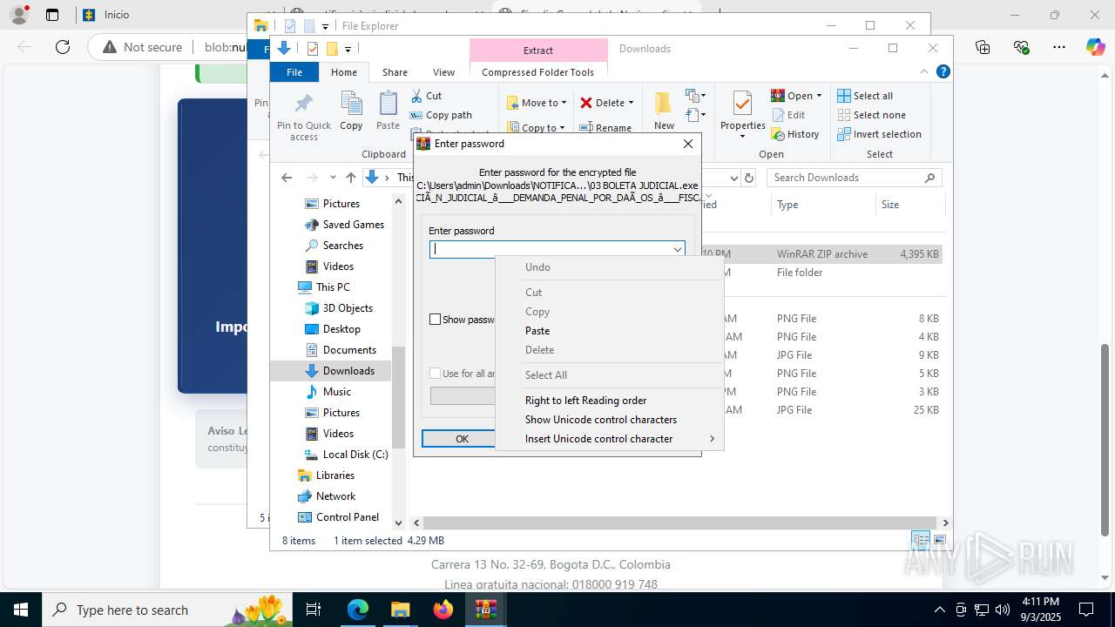Screen dimensions: 1115x627
Task: Close the Enter password dialog
Action: 688,144
